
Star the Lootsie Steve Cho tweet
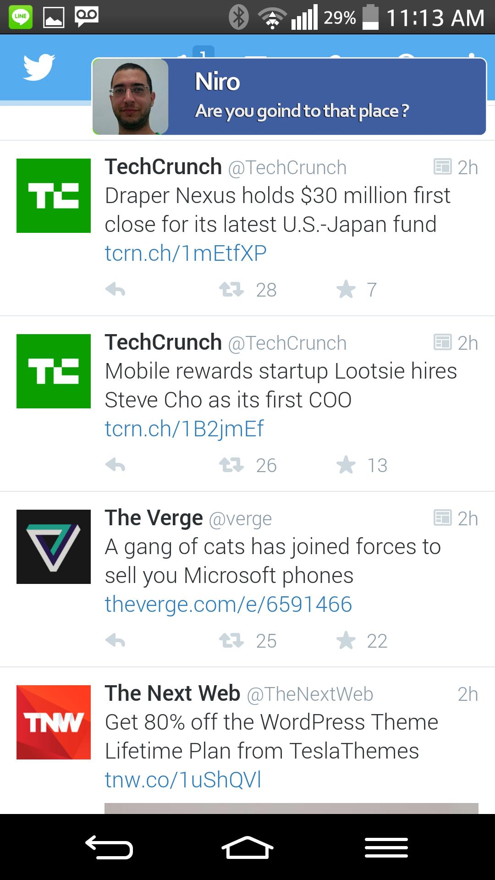(346, 465)
